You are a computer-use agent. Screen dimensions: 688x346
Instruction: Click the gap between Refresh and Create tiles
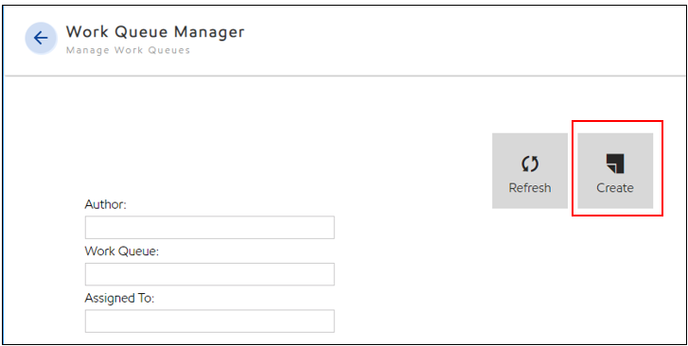point(573,170)
